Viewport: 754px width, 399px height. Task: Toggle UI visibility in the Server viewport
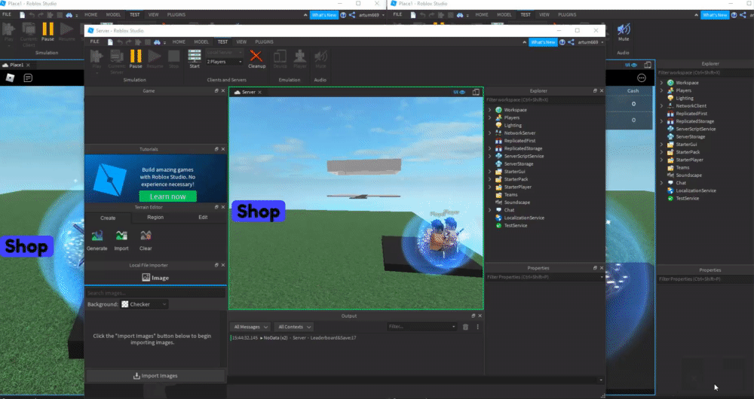459,92
